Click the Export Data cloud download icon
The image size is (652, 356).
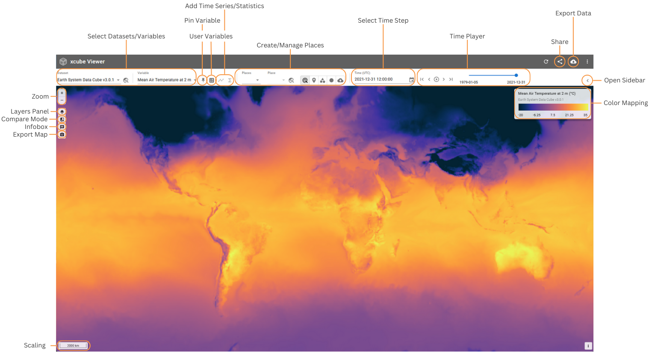(x=573, y=62)
